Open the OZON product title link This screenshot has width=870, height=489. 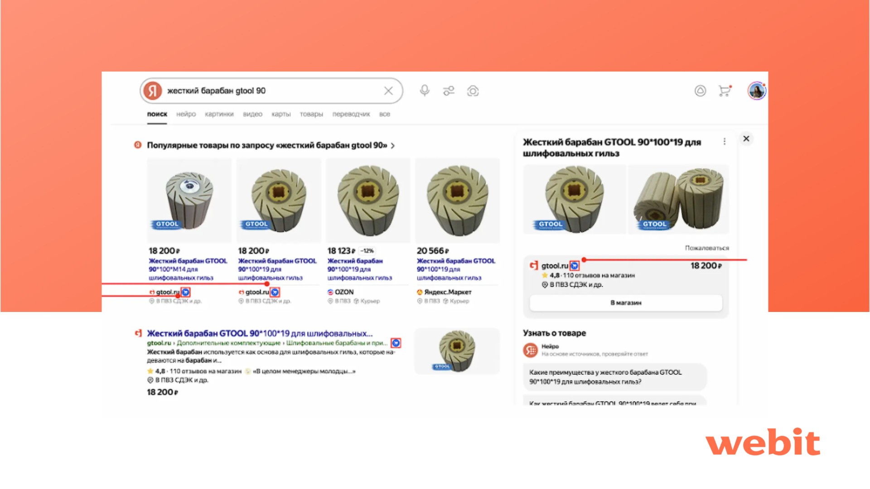pyautogui.click(x=360, y=269)
